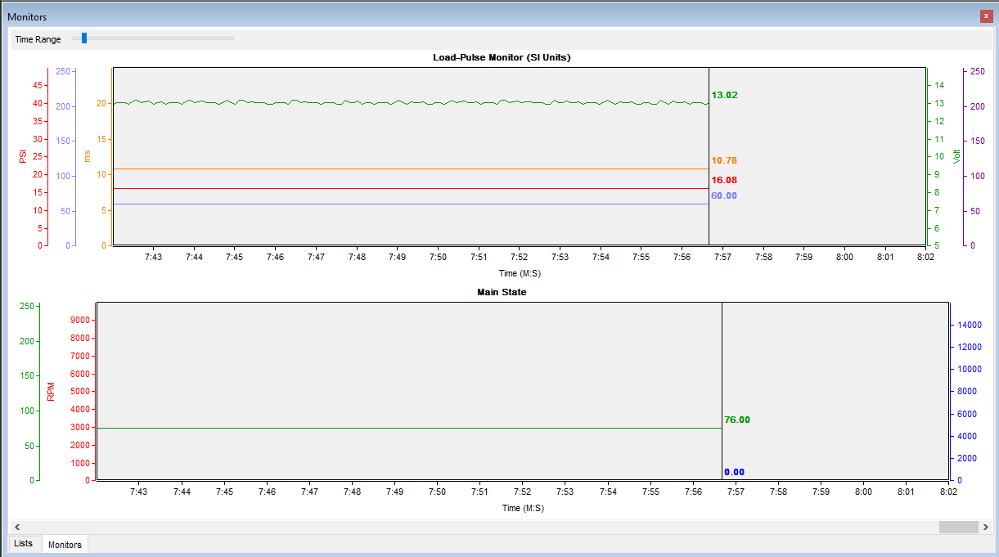This screenshot has width=999, height=557.
Task: Click the blue 0.00 readout in Main State
Action: (x=734, y=472)
